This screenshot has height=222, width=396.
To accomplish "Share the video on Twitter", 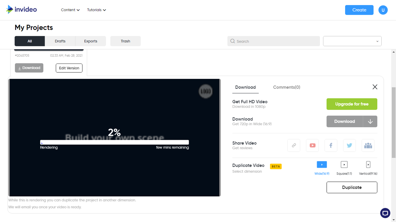I will click(349, 145).
